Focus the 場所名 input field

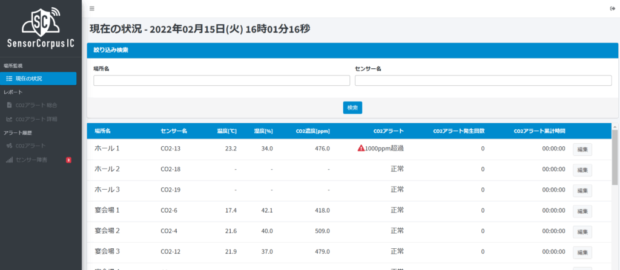click(222, 80)
